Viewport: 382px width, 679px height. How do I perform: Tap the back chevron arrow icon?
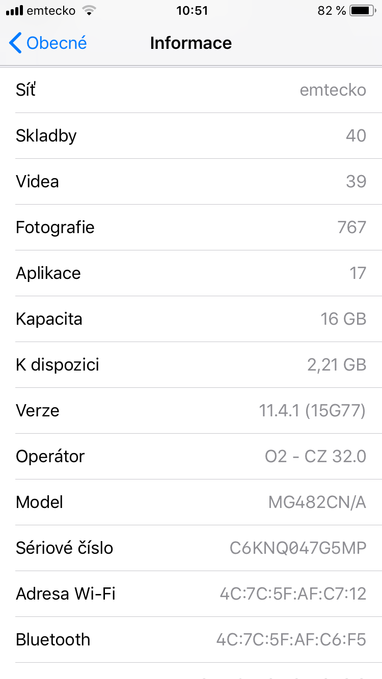[15, 43]
